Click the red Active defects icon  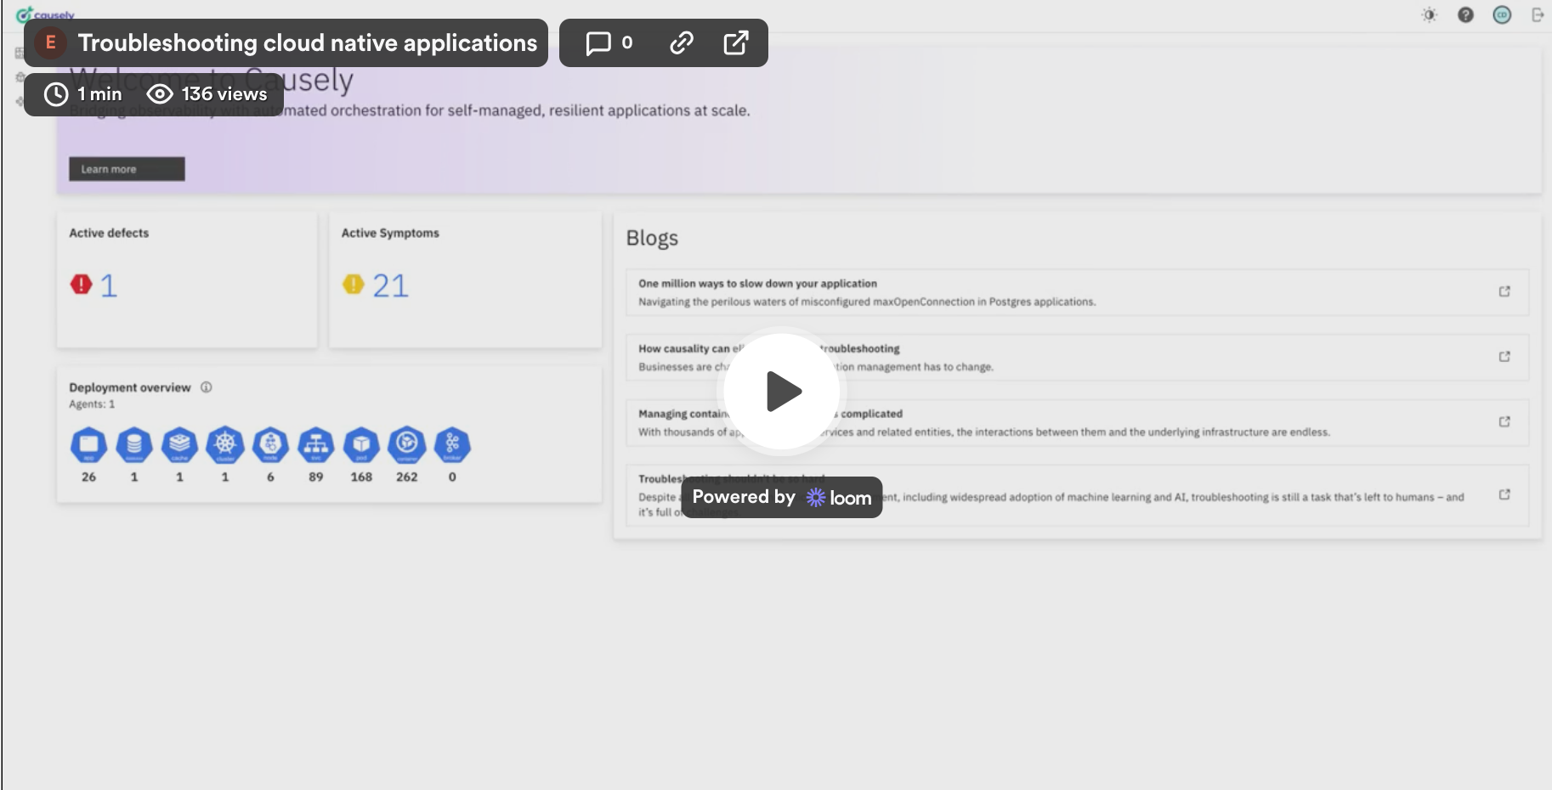(79, 285)
